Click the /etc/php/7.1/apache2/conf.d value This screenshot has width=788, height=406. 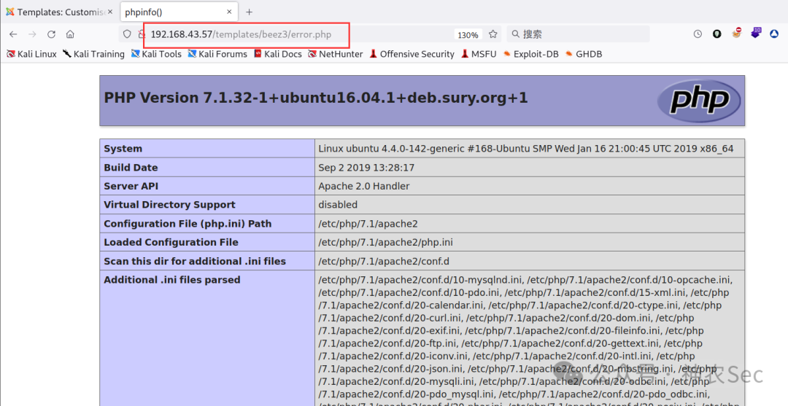384,261
